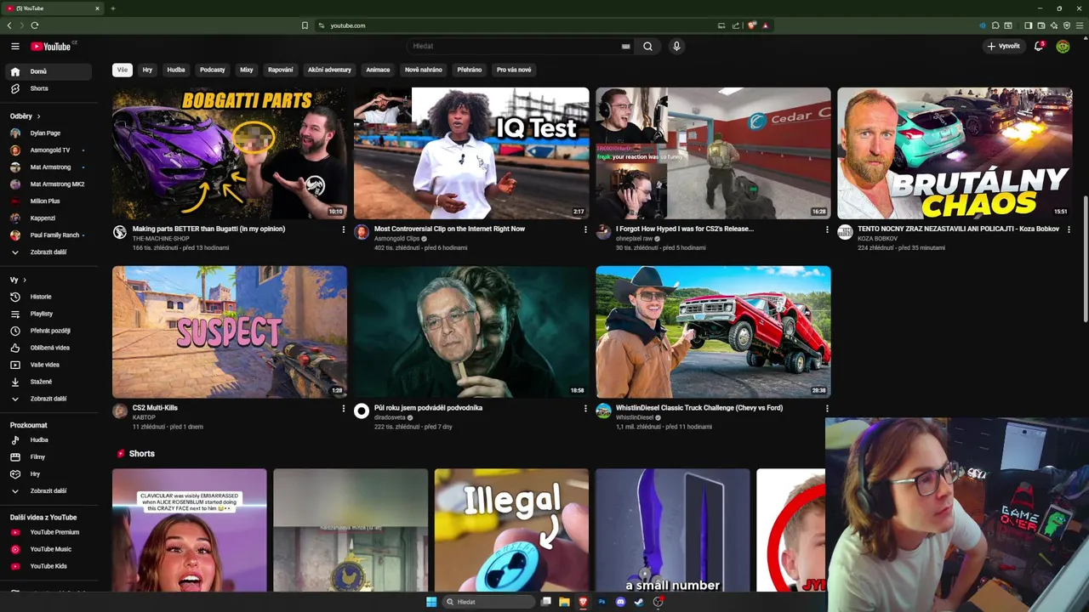Open the YouTube hamburger guide menu
This screenshot has width=1089, height=612.
[x=14, y=47]
